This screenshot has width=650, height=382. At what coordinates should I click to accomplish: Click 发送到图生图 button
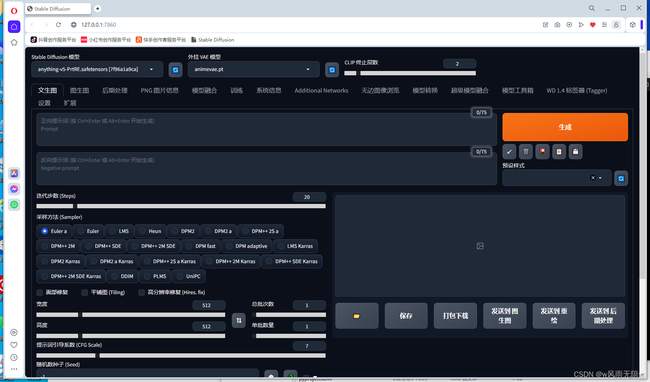coord(505,316)
